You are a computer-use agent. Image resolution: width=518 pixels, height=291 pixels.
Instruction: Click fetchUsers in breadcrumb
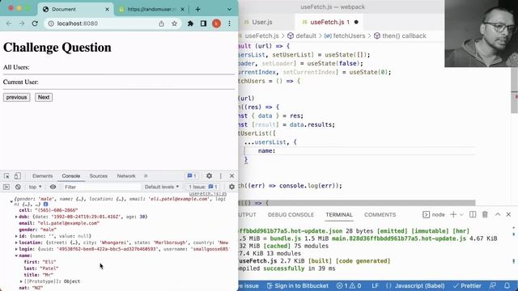[x=349, y=36]
